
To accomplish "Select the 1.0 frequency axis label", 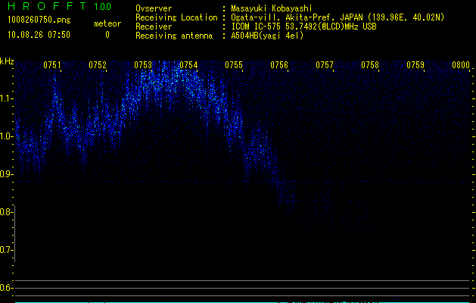I will (7, 136).
